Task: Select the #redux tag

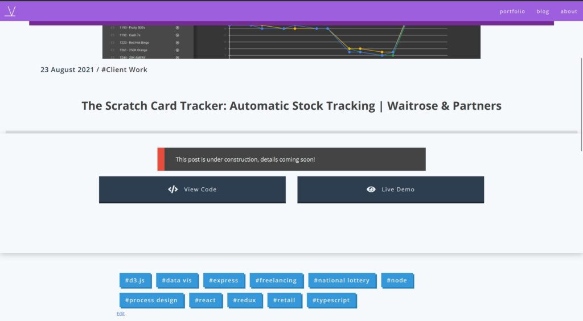Action: [245, 300]
